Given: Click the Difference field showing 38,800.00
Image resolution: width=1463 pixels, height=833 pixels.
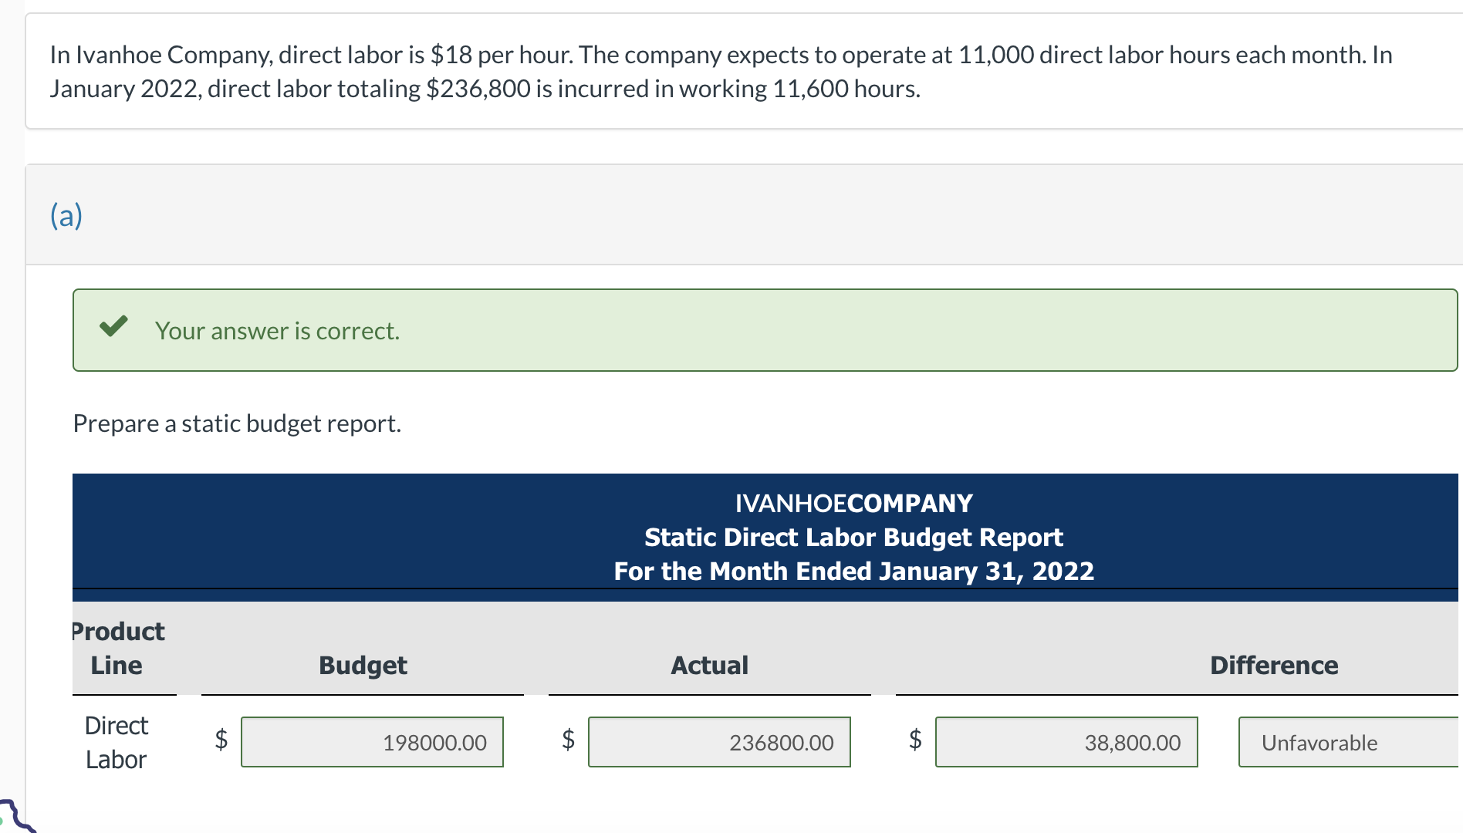Looking at the screenshot, I should point(1066,742).
